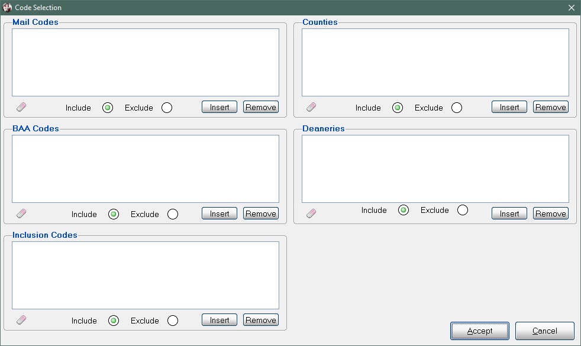Click the eraser icon under Counties

tap(311, 108)
